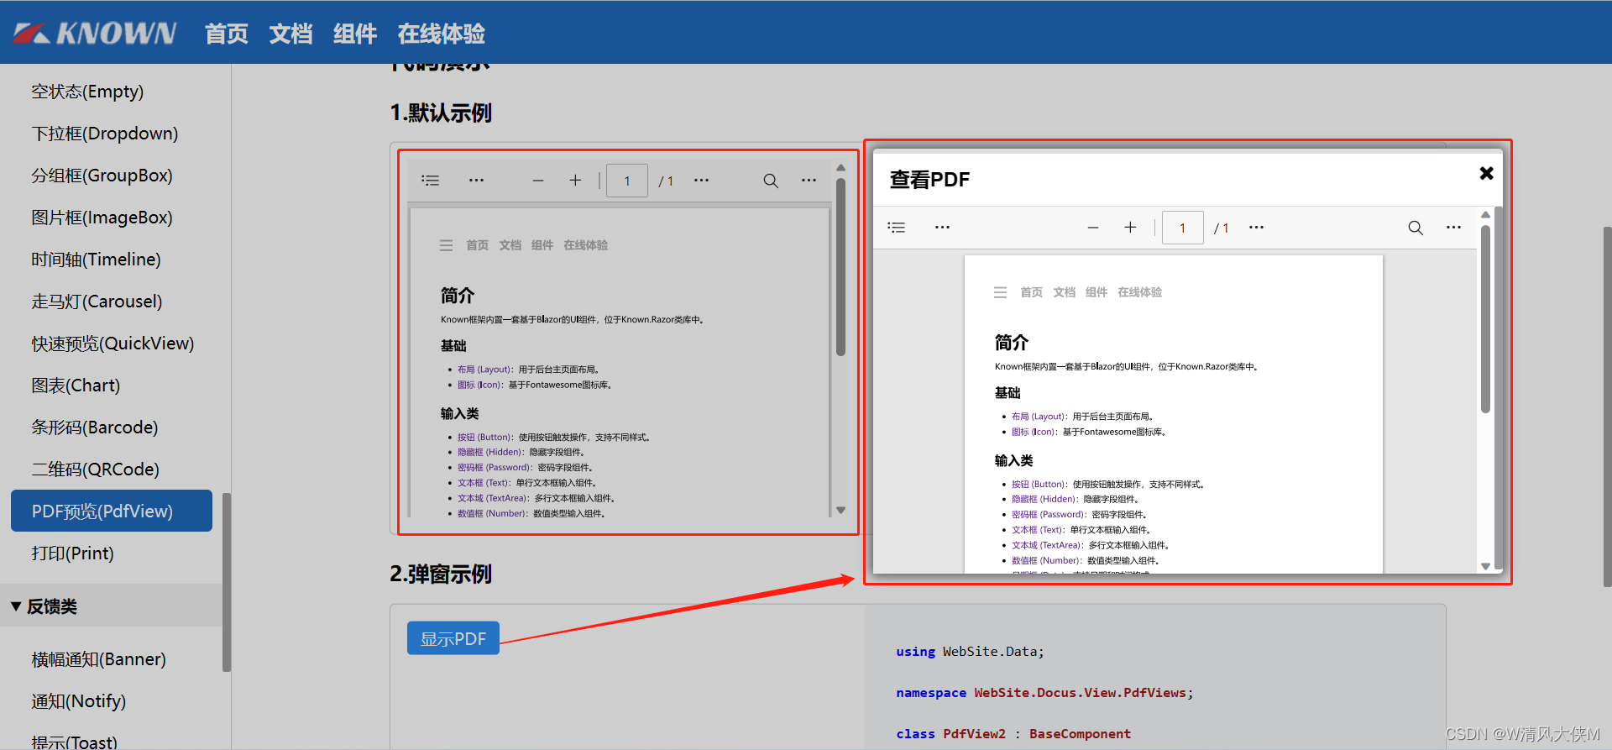The image size is (1612, 750).
Task: Select 空状态(Empty) in sidebar
Action: point(87,92)
